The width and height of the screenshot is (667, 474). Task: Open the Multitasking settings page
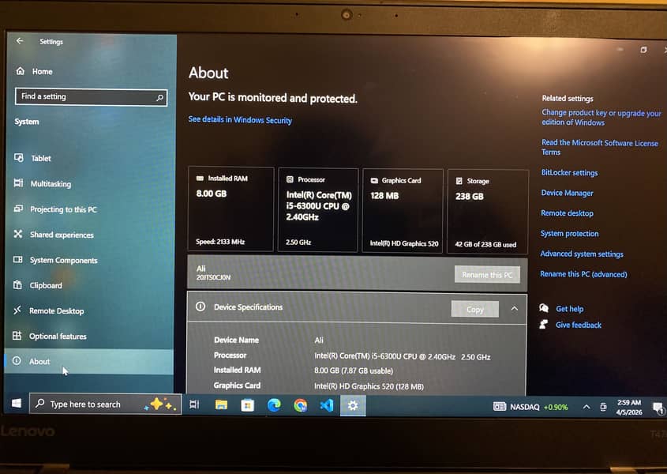pyautogui.click(x=51, y=184)
